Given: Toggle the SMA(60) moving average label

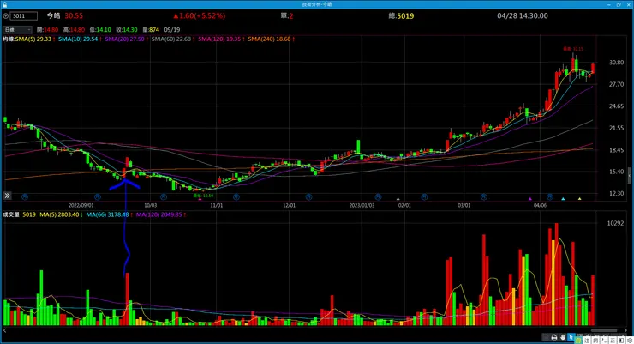Looking at the screenshot, I should [171, 39].
